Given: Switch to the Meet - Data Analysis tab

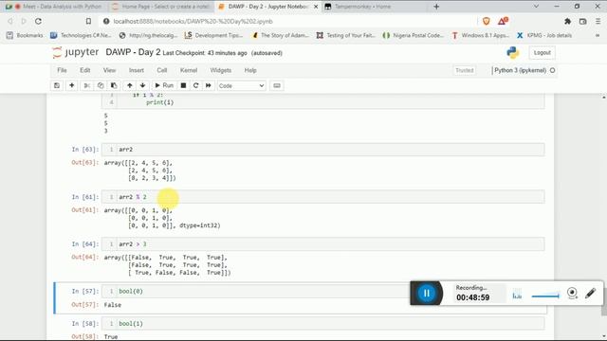Looking at the screenshot, I should pyautogui.click(x=53, y=7).
